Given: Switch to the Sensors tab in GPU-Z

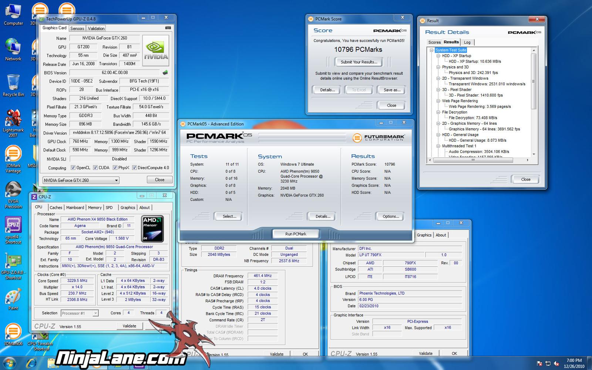Looking at the screenshot, I should point(77,28).
